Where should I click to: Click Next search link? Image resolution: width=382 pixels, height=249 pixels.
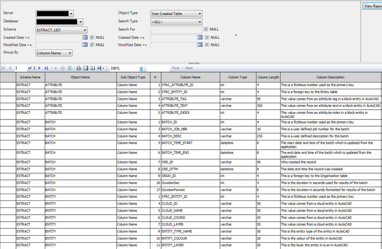coord(189,68)
